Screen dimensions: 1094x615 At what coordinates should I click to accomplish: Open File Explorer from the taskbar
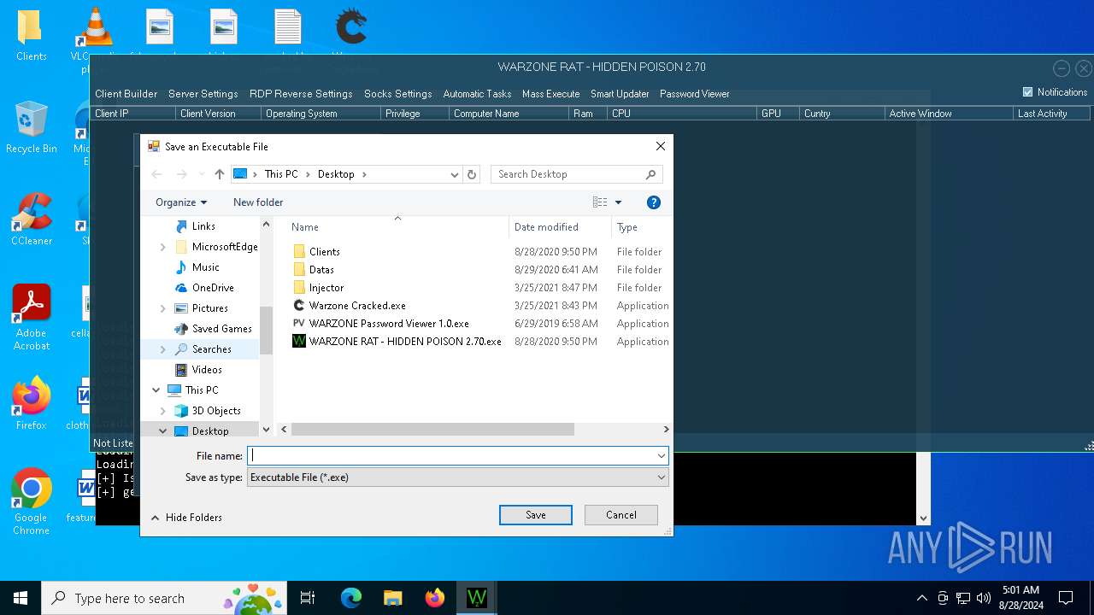(x=392, y=598)
